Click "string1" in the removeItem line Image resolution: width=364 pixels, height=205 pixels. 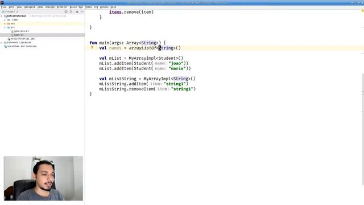182,89
